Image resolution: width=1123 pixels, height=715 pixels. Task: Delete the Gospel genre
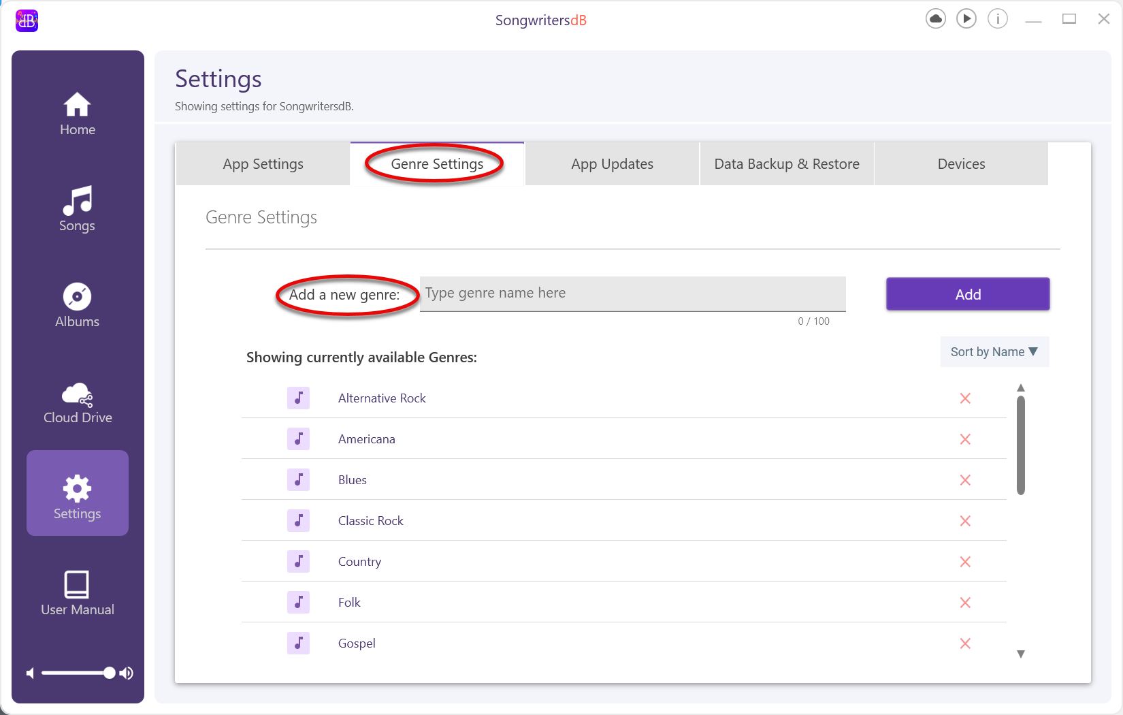pos(965,643)
